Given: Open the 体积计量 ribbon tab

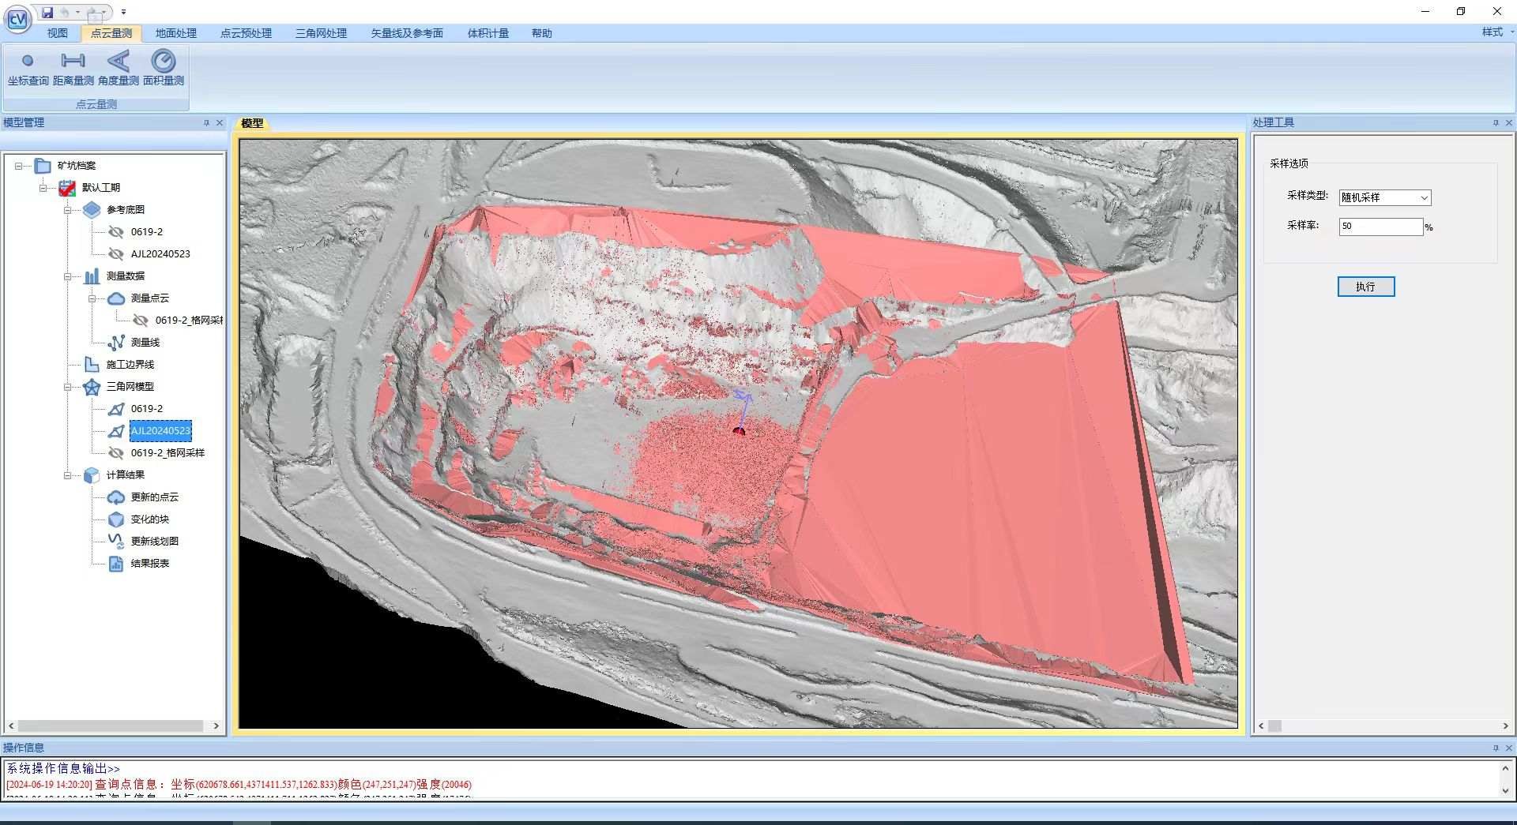Looking at the screenshot, I should [x=487, y=33].
